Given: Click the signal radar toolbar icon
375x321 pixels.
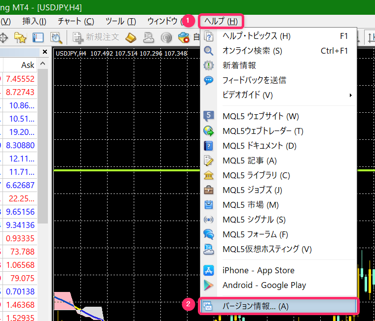Looking at the screenshot, I should tap(166, 38).
